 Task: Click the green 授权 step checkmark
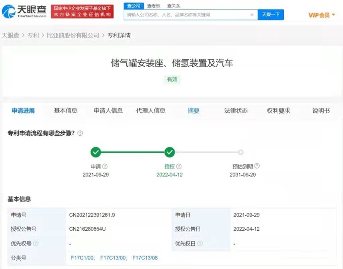[x=170, y=152]
